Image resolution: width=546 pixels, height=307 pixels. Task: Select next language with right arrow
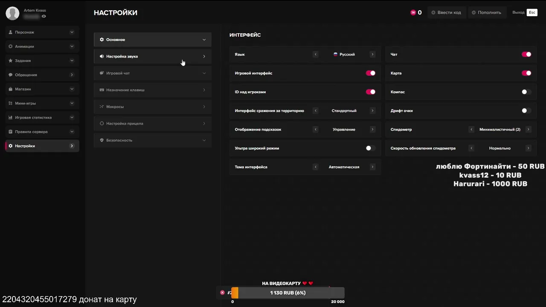coord(372,55)
